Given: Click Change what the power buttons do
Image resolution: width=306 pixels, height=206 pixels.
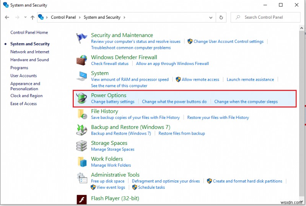Looking at the screenshot, I should (x=174, y=102).
